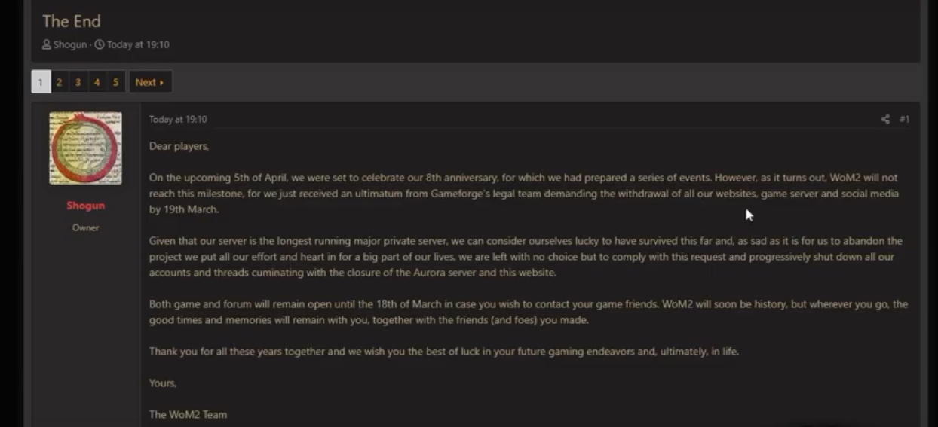The height and width of the screenshot is (427, 938).
Task: Click 'The End' thread title
Action: pyautogui.click(x=72, y=21)
